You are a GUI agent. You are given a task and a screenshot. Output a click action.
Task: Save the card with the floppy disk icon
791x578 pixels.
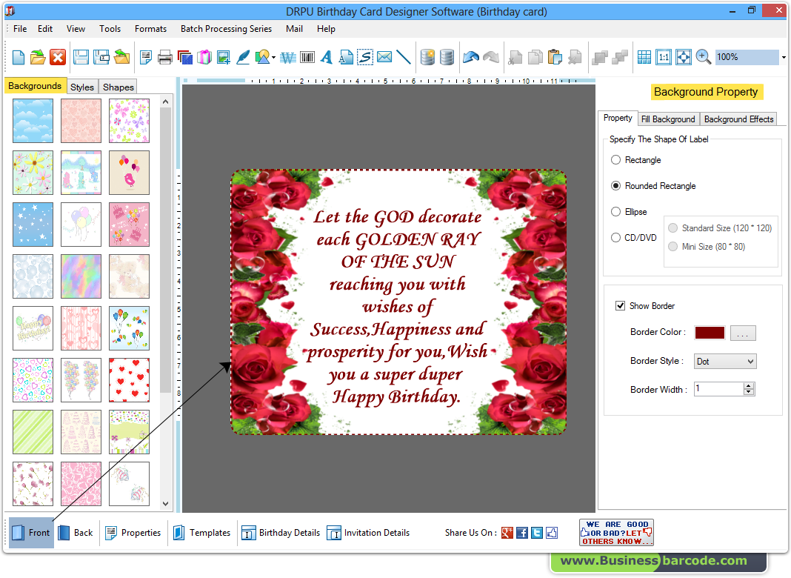pos(81,57)
